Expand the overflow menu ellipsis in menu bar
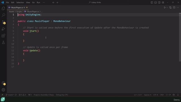This screenshot has height=102, width=181. click(44, 3)
